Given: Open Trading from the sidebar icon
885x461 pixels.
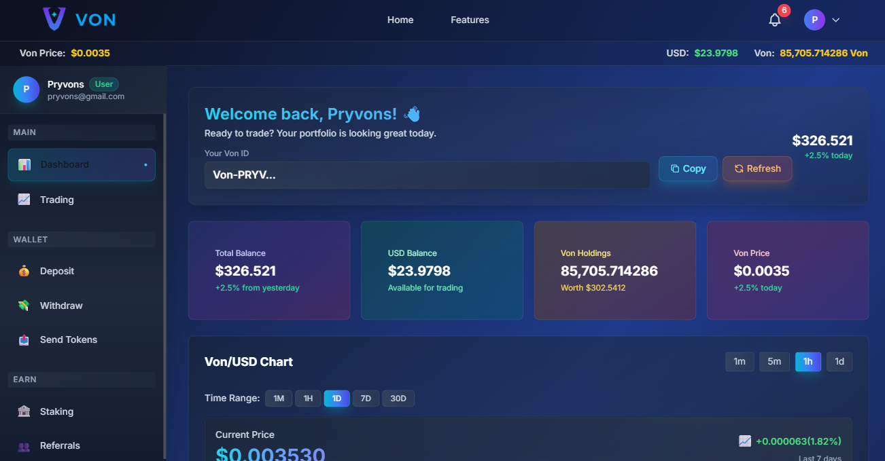Looking at the screenshot, I should click(x=24, y=199).
